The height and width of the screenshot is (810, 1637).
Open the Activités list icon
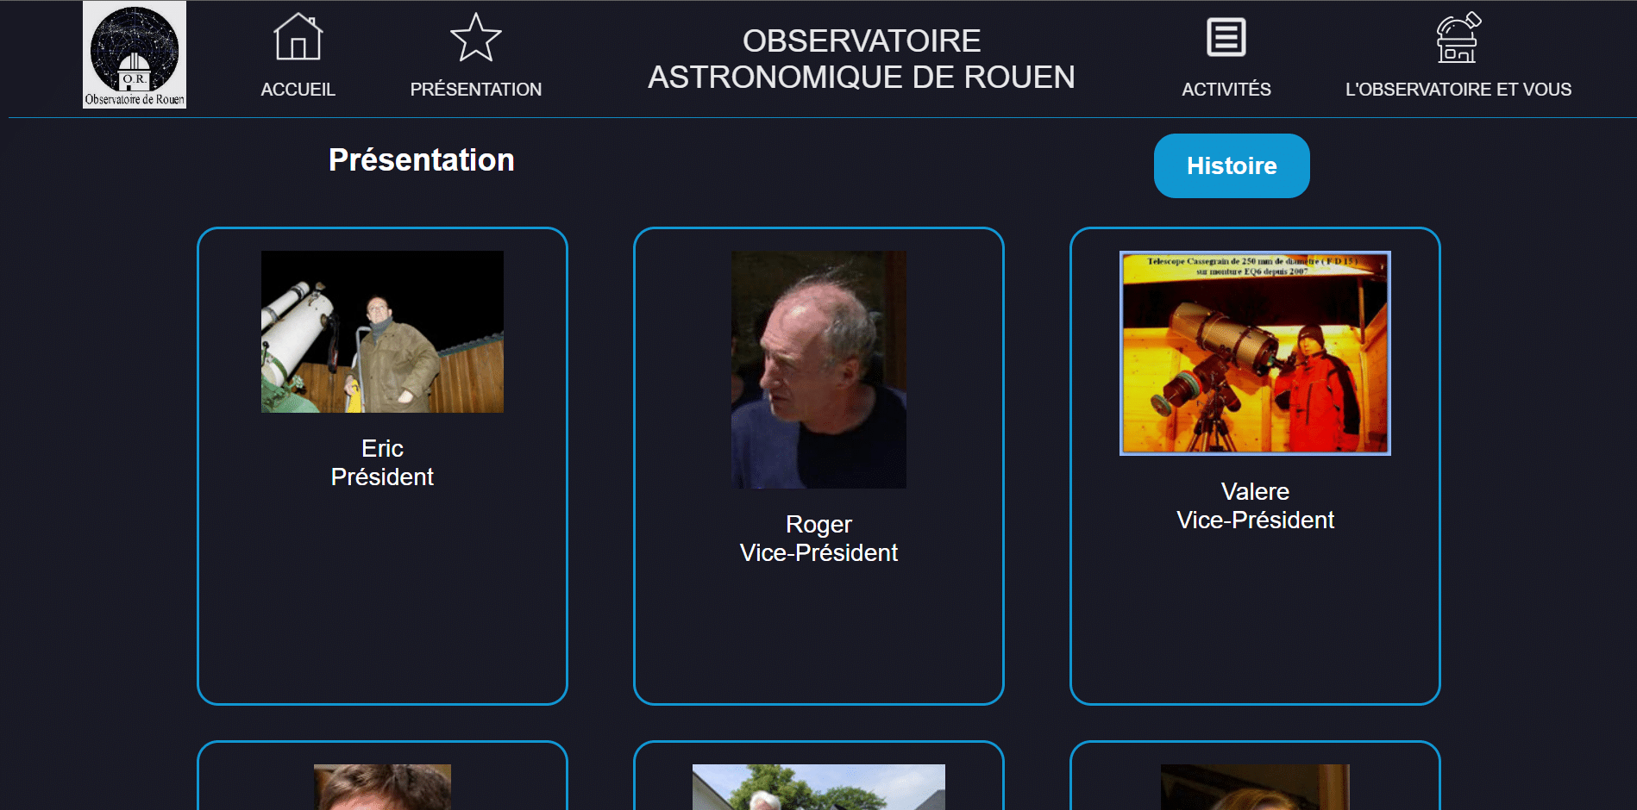1226,37
